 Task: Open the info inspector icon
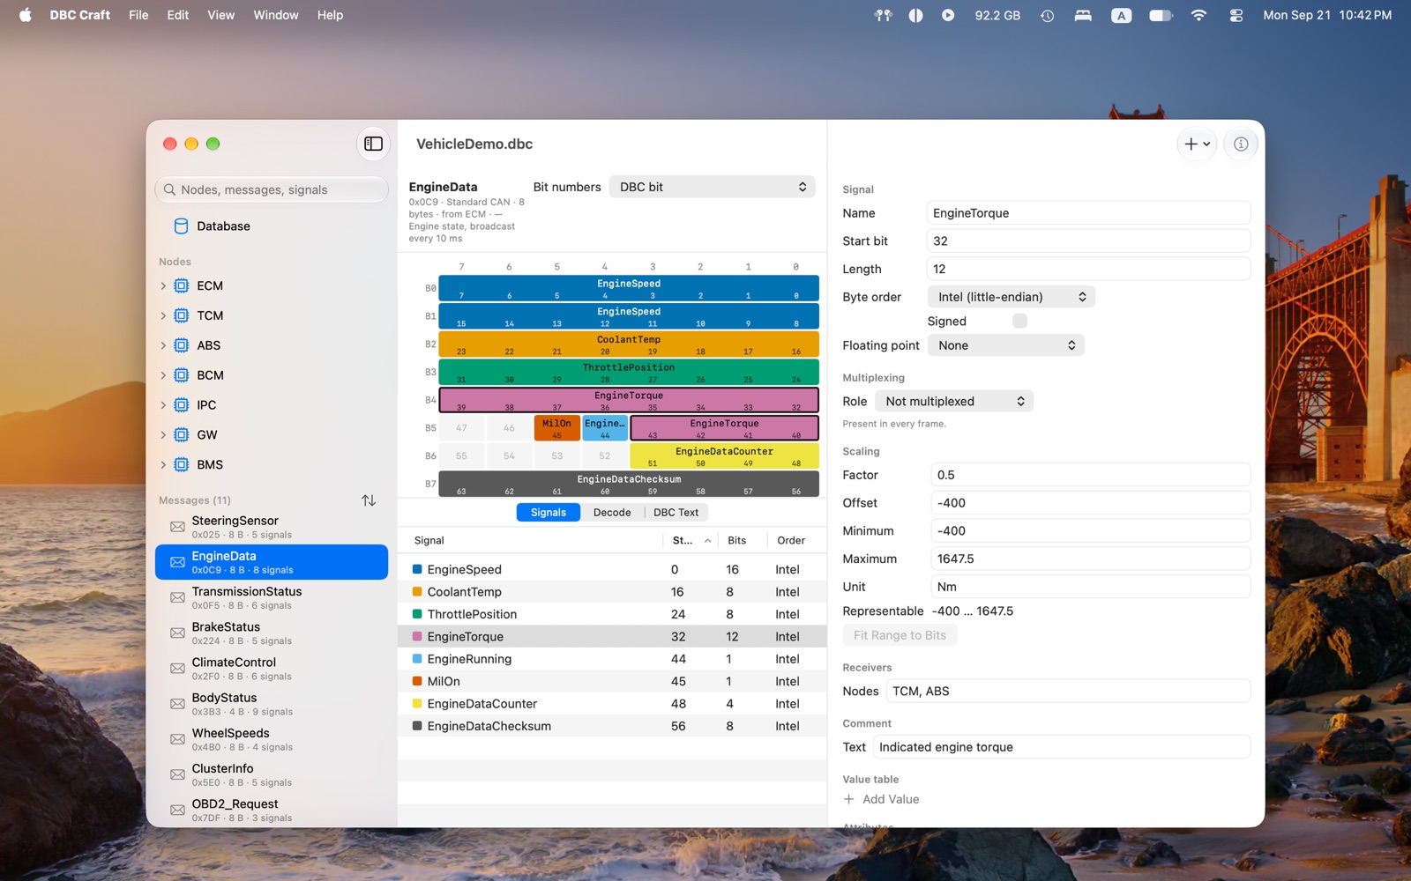coord(1241,144)
